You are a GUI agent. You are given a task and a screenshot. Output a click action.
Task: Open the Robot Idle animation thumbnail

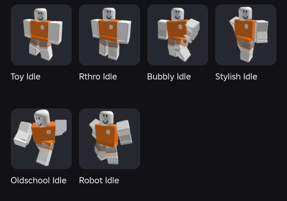coord(109,139)
